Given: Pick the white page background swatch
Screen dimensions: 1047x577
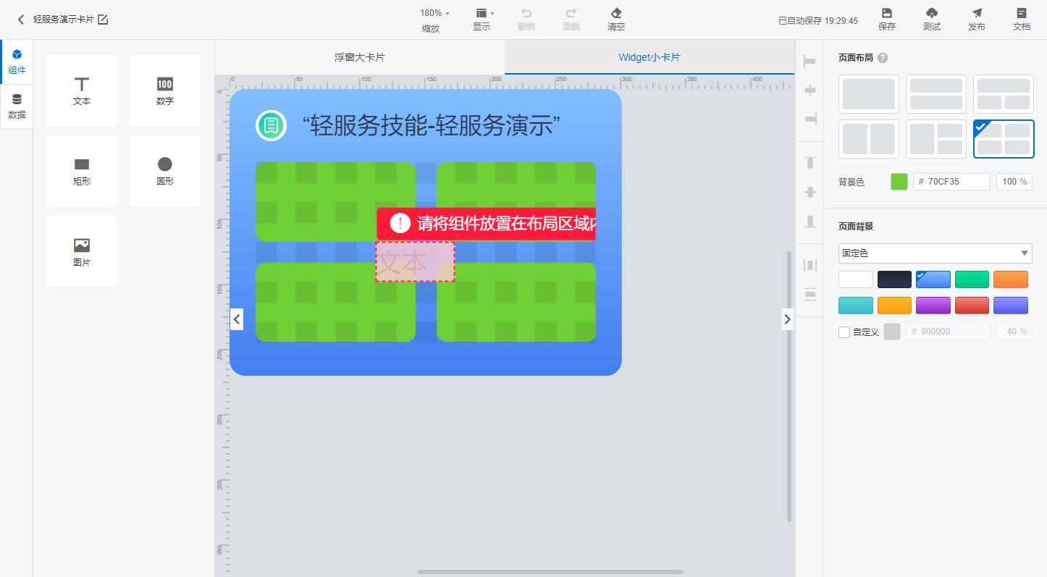Looking at the screenshot, I should pyautogui.click(x=856, y=279).
